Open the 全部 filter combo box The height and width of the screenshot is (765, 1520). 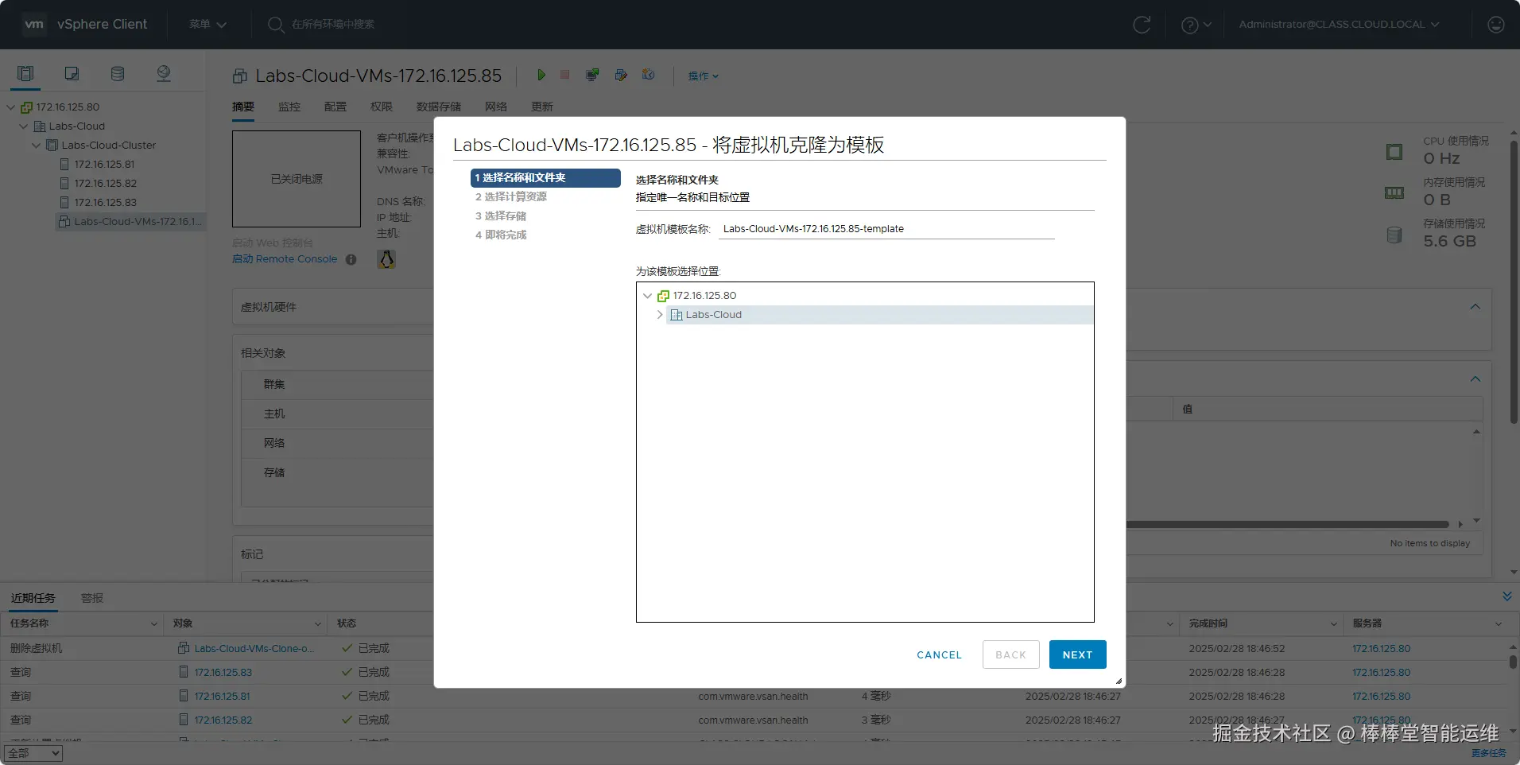click(33, 753)
